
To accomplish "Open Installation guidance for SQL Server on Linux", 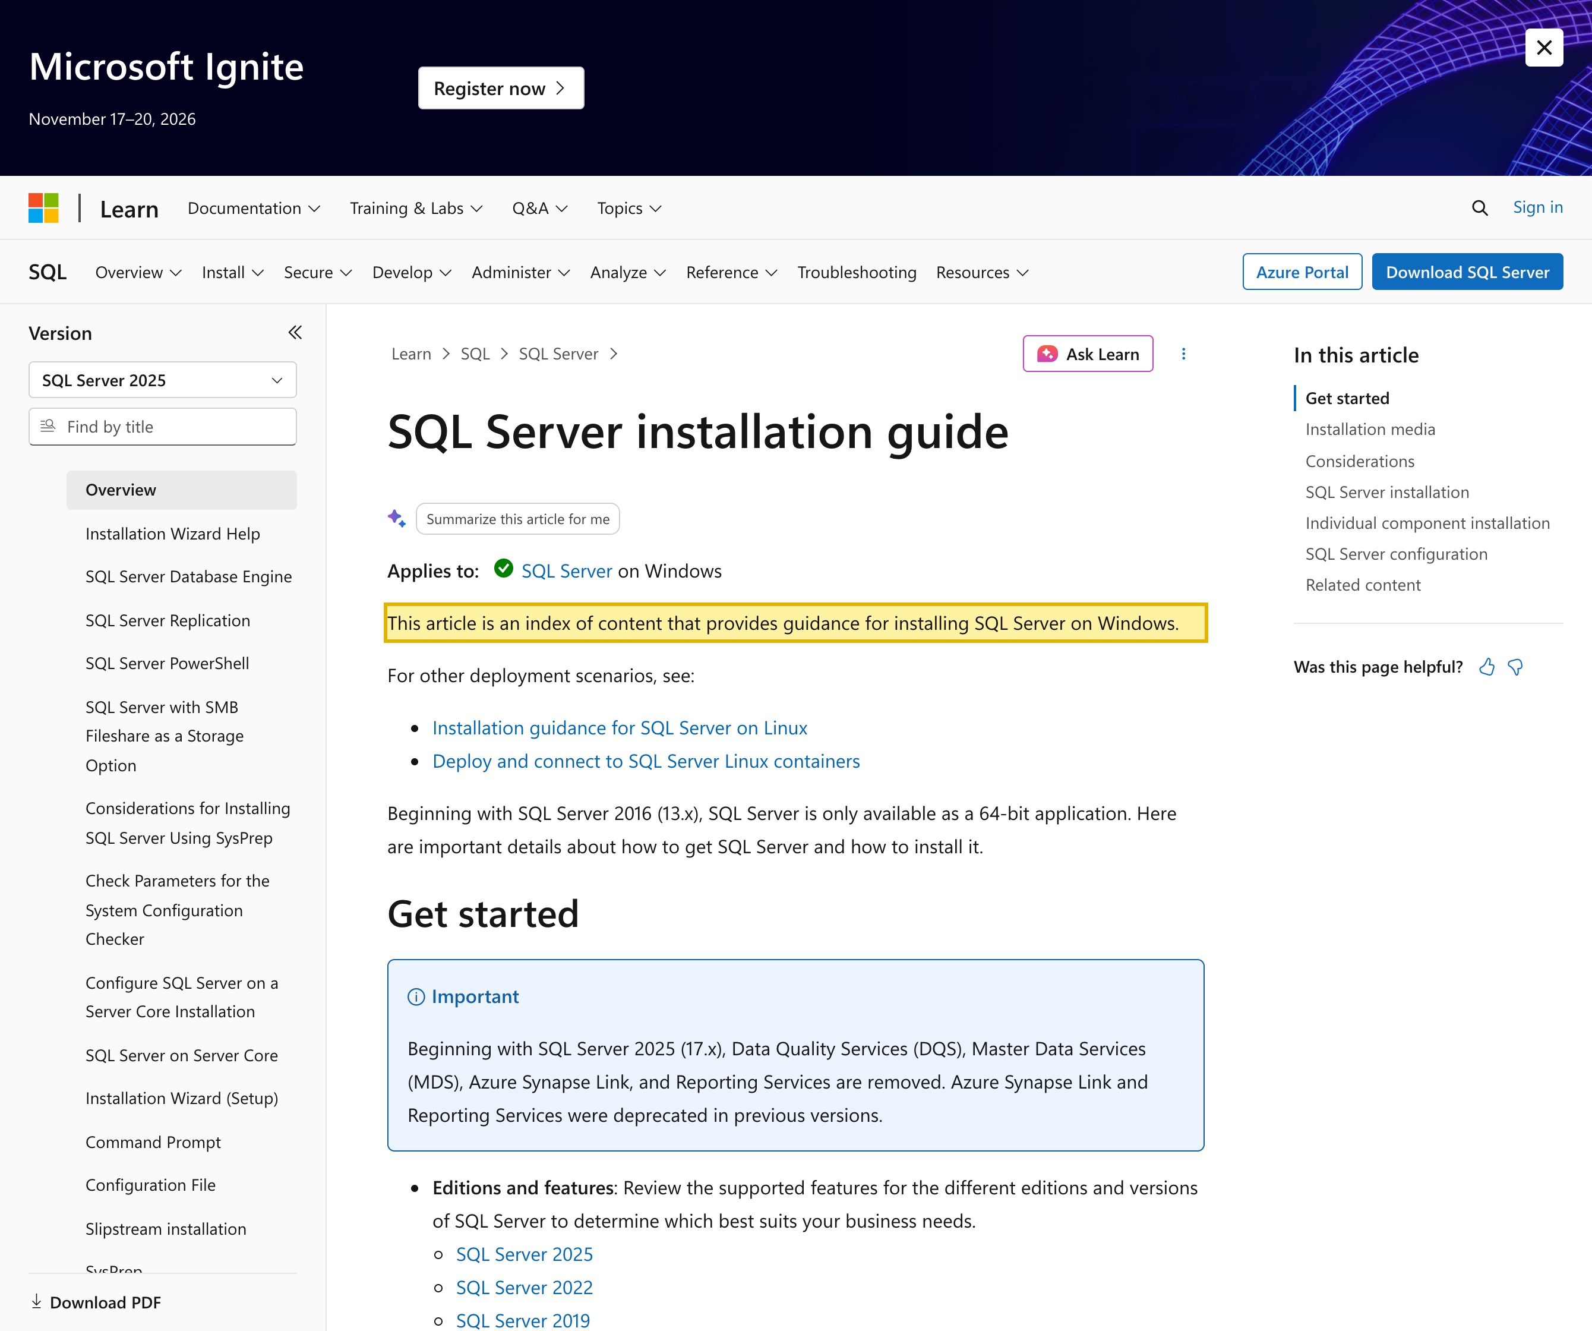I will pyautogui.click(x=620, y=728).
